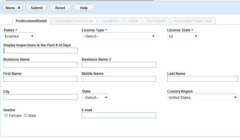The image size is (240, 140).
Task: Click the Last Name input field
Action: pyautogui.click(x=202, y=79)
